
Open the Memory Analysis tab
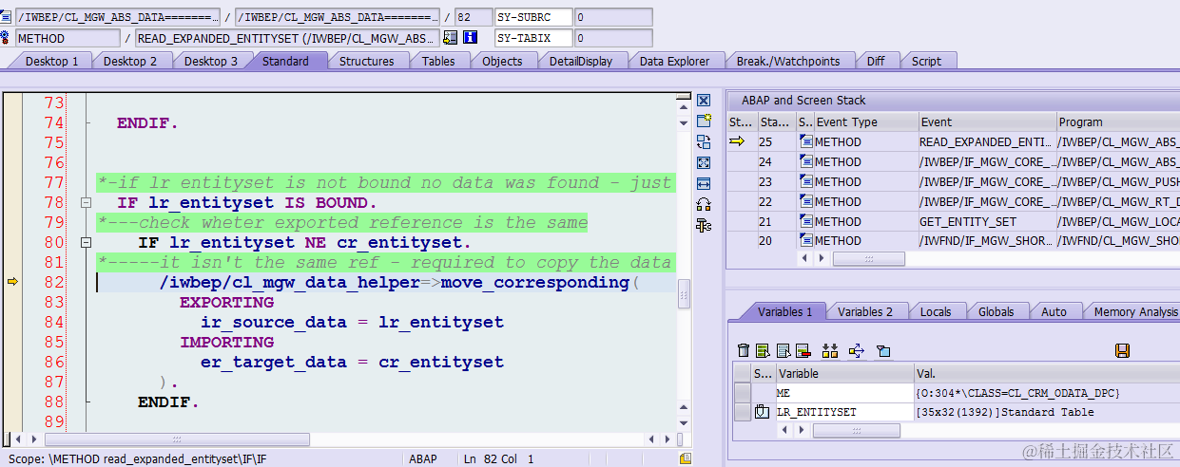[x=1135, y=311]
